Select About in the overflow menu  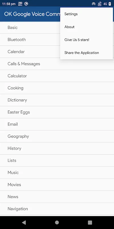[87, 27]
